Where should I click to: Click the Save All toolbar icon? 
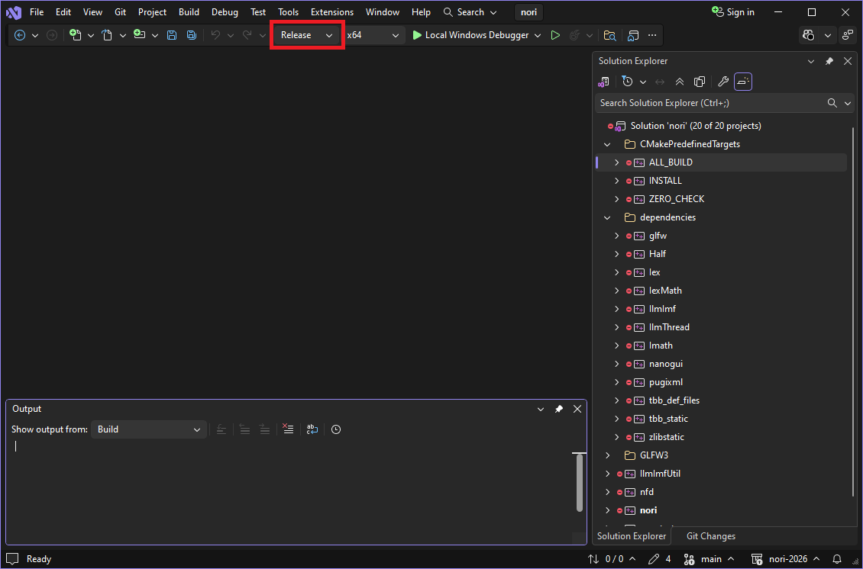(191, 35)
